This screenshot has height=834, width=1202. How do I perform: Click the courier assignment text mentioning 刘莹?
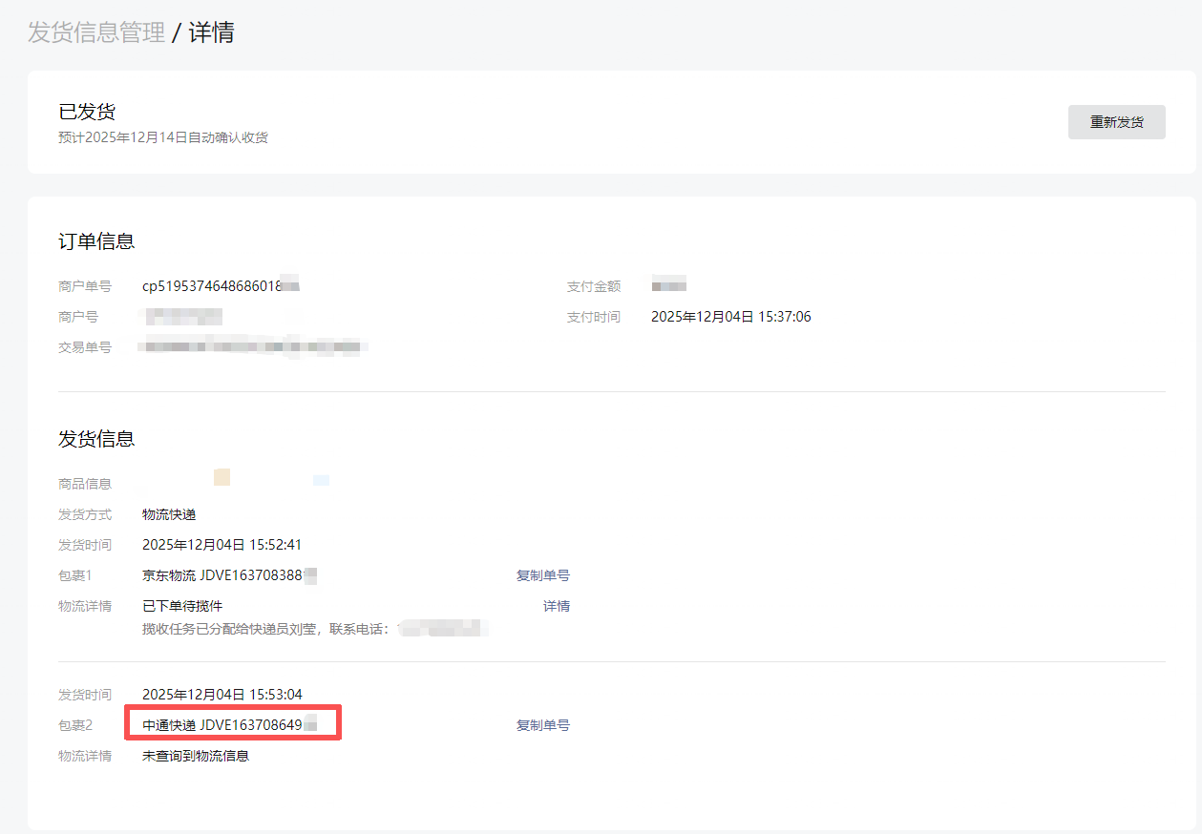click(x=265, y=629)
